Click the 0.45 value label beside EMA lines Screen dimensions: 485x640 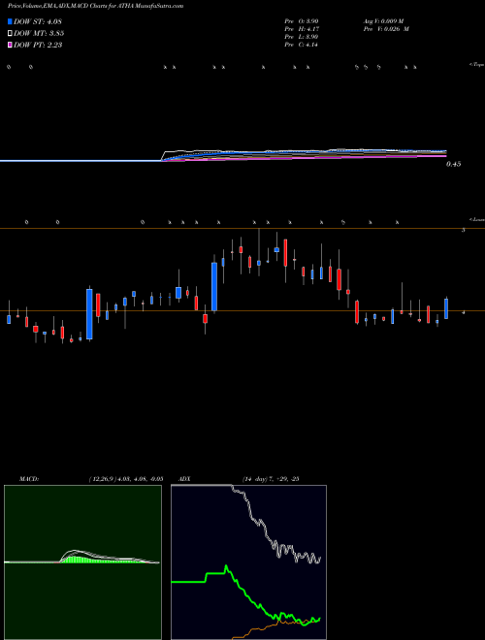click(454, 164)
